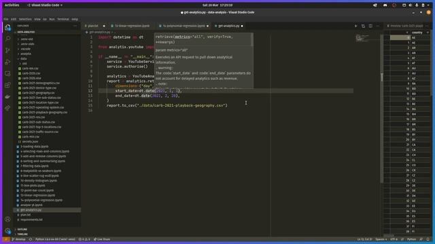
Task: Open the Accounts menu icon
Action: pyautogui.click(x=7, y=220)
